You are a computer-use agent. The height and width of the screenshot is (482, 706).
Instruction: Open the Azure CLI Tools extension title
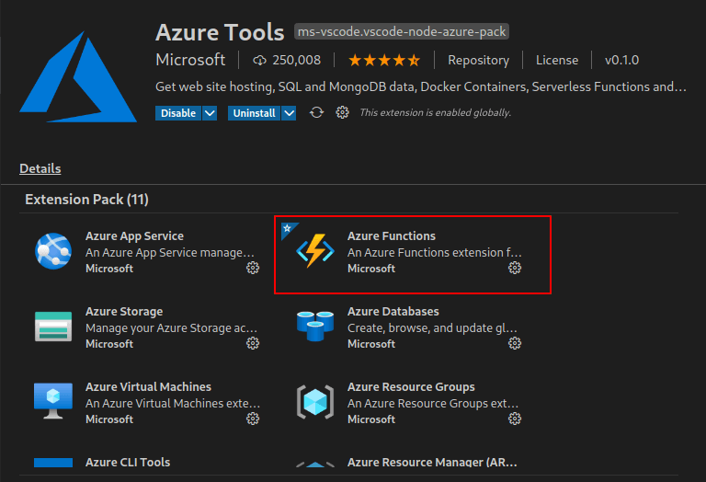[x=128, y=462]
